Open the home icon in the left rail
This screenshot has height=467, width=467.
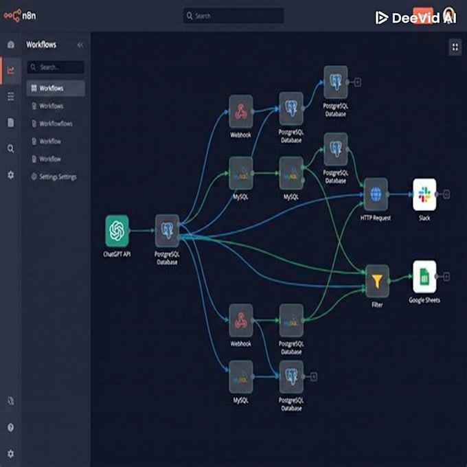[x=11, y=45]
